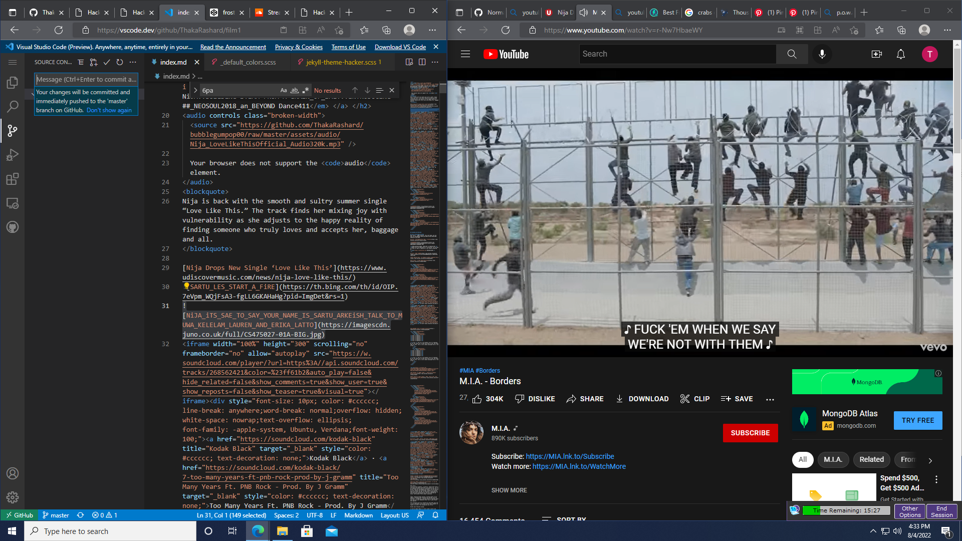Screen dimensions: 962x541
Task: Click the commit message input box
Action: 86,79
